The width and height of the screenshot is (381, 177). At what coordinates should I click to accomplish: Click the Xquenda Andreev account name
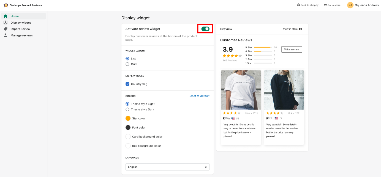(367, 5)
